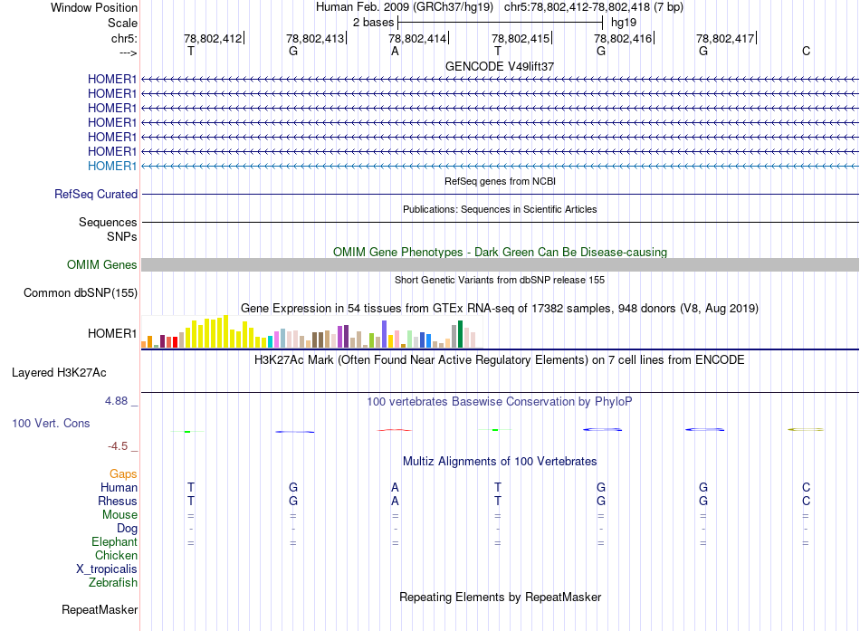Select the Zebrafish species label
The width and height of the screenshot is (860, 631).
(x=113, y=583)
